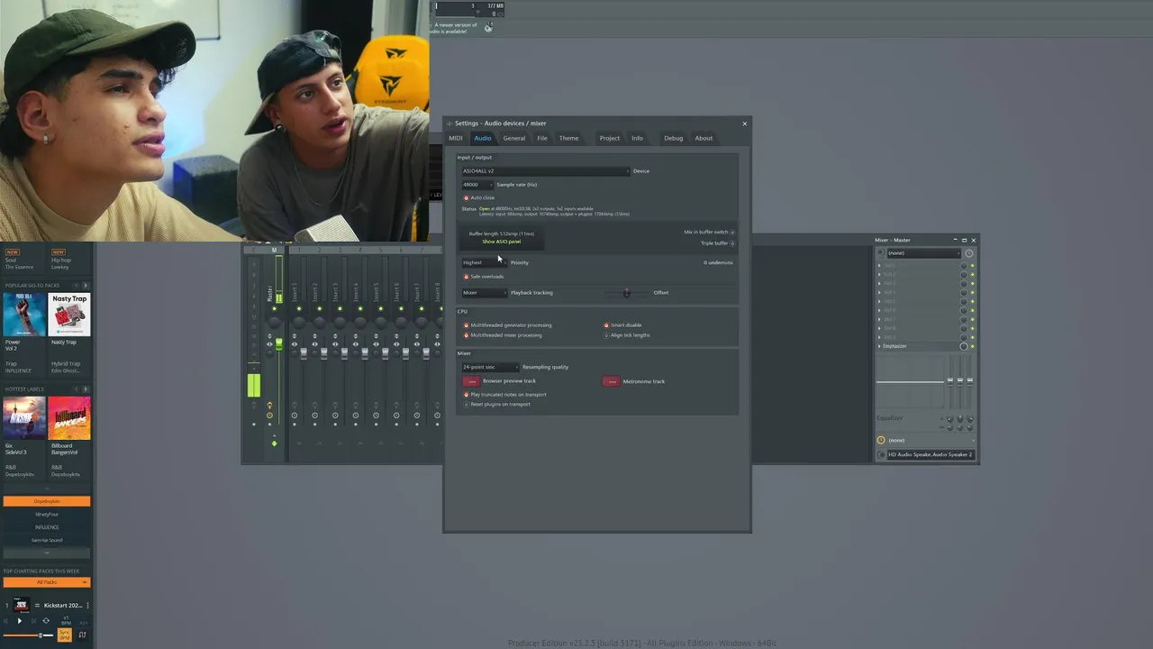Click the mixer output delay clock icon
The image size is (1153, 649).
point(881,440)
